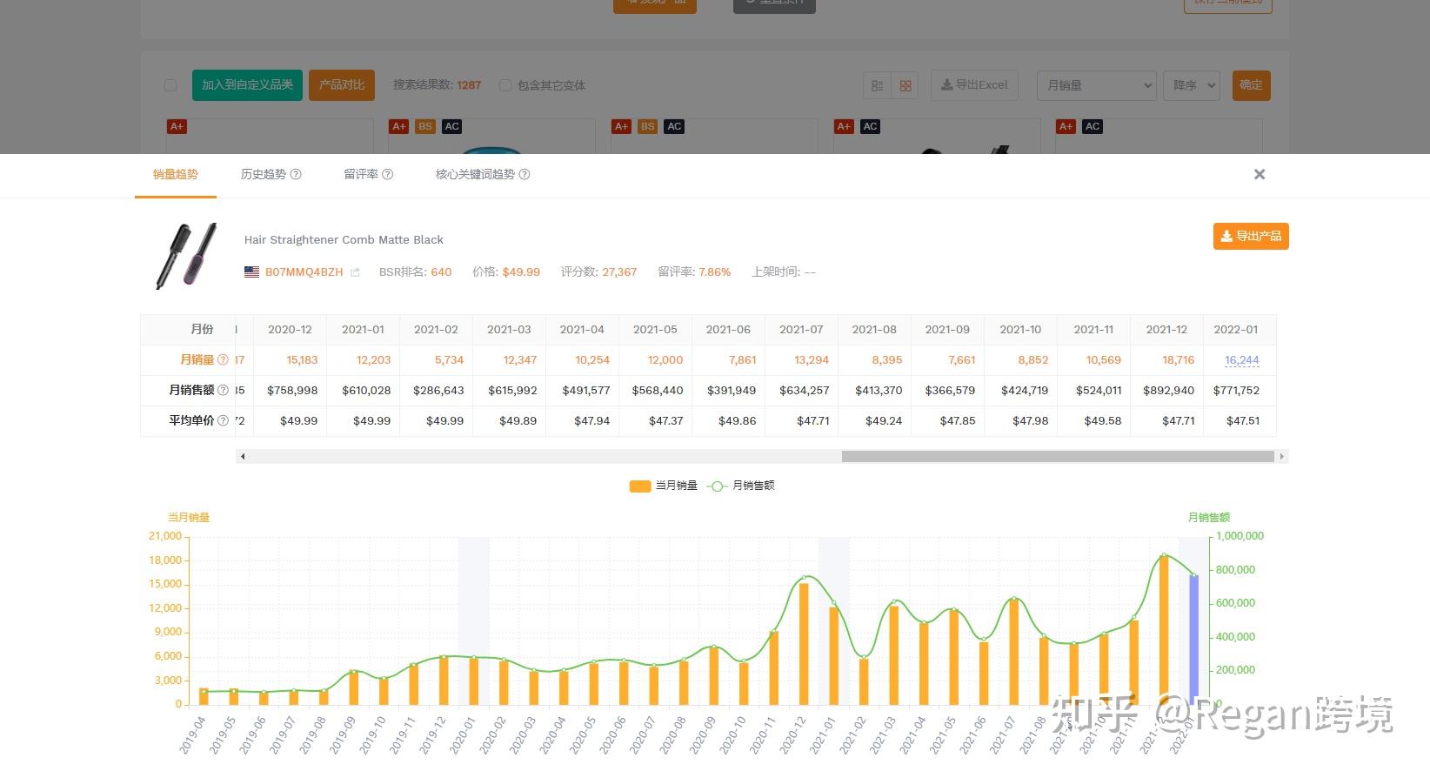Open external link icon next to B07MMQ4BZH

(x=355, y=272)
